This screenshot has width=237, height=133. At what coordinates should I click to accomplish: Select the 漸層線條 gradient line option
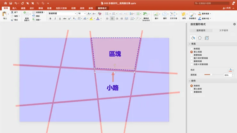192,92
